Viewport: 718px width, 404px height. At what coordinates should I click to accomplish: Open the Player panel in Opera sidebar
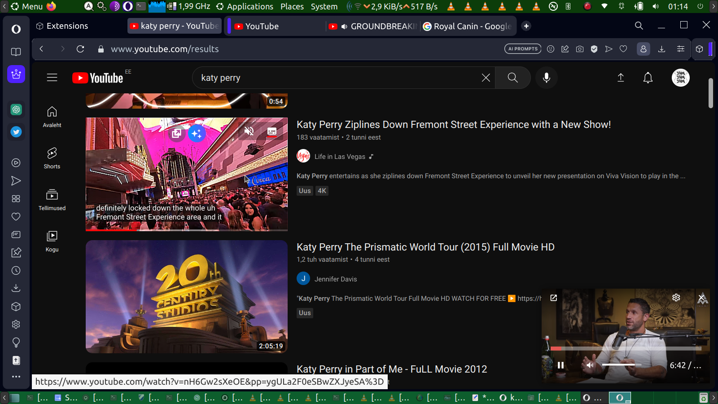coord(16,163)
